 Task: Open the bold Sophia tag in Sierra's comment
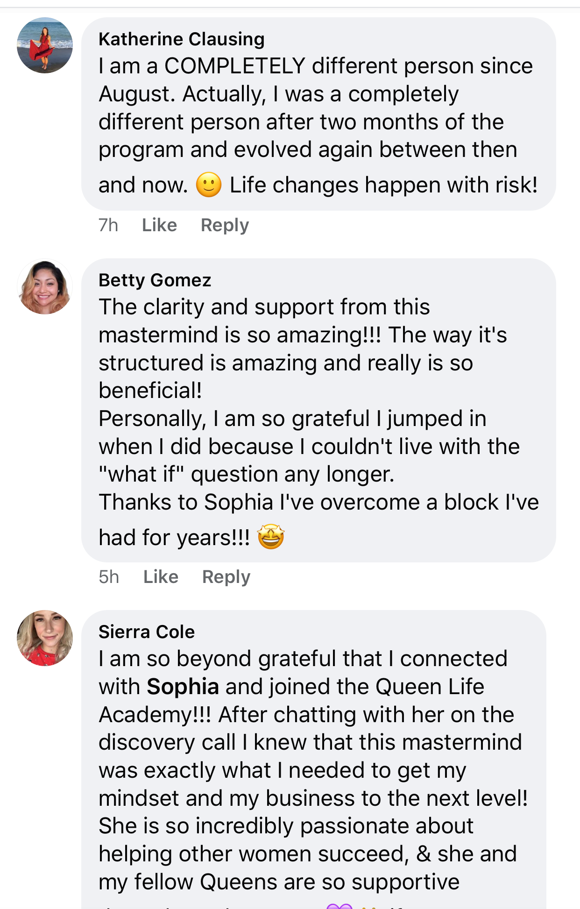(x=183, y=687)
